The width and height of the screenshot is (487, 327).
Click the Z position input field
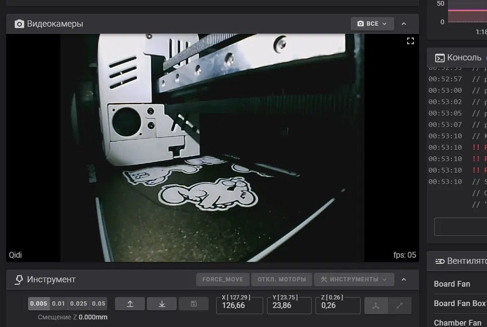(338, 306)
